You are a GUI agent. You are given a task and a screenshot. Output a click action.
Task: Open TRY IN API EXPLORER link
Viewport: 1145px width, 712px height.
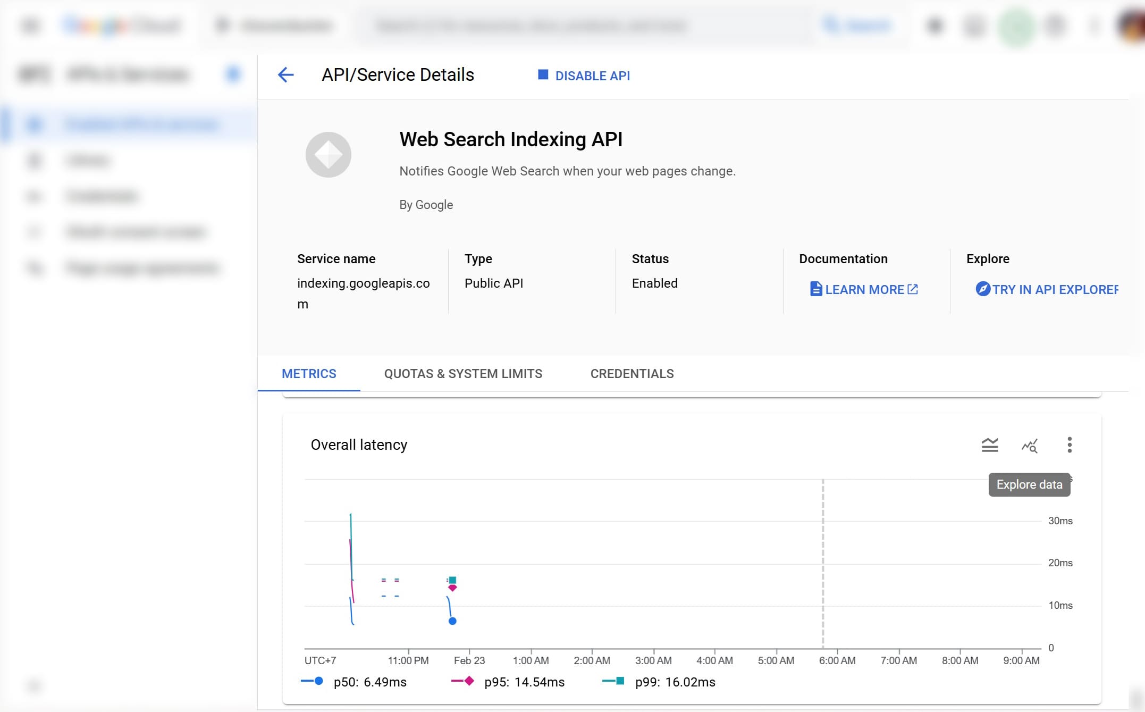point(1047,289)
